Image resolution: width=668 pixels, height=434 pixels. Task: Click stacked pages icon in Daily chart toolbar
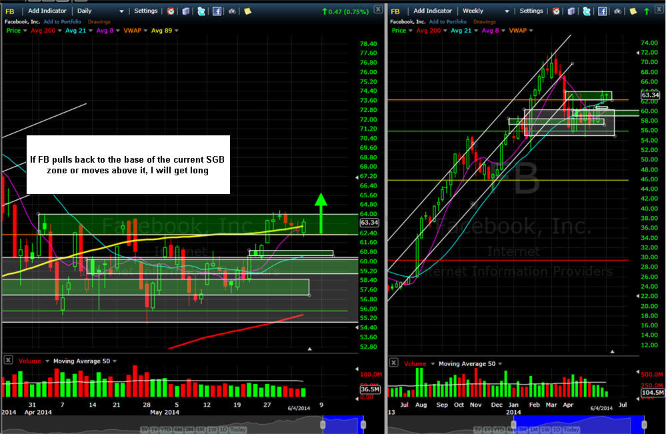pyautogui.click(x=186, y=11)
